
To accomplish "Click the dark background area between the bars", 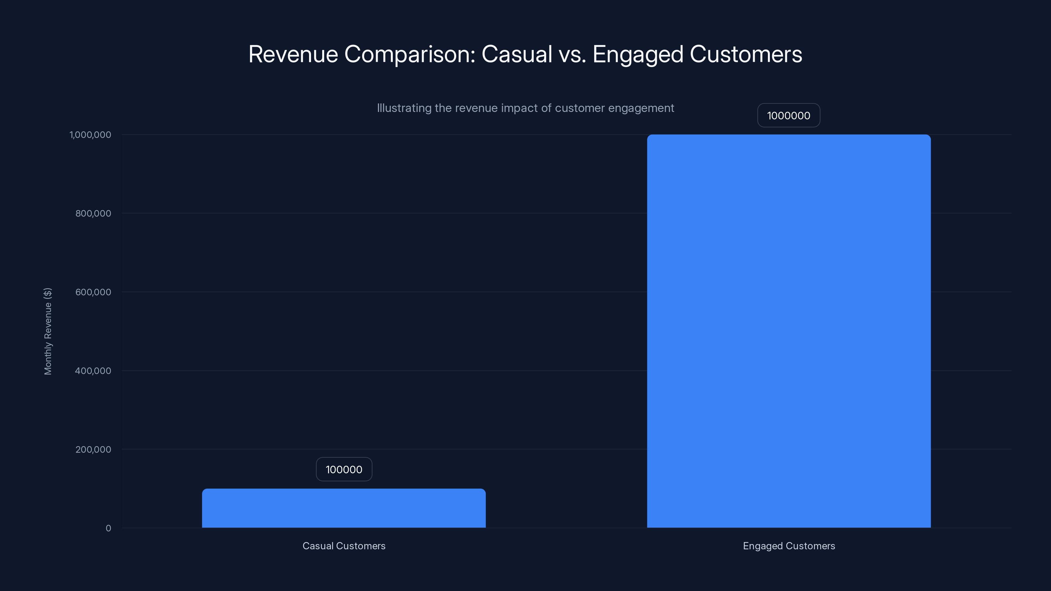I will pyautogui.click(x=567, y=326).
